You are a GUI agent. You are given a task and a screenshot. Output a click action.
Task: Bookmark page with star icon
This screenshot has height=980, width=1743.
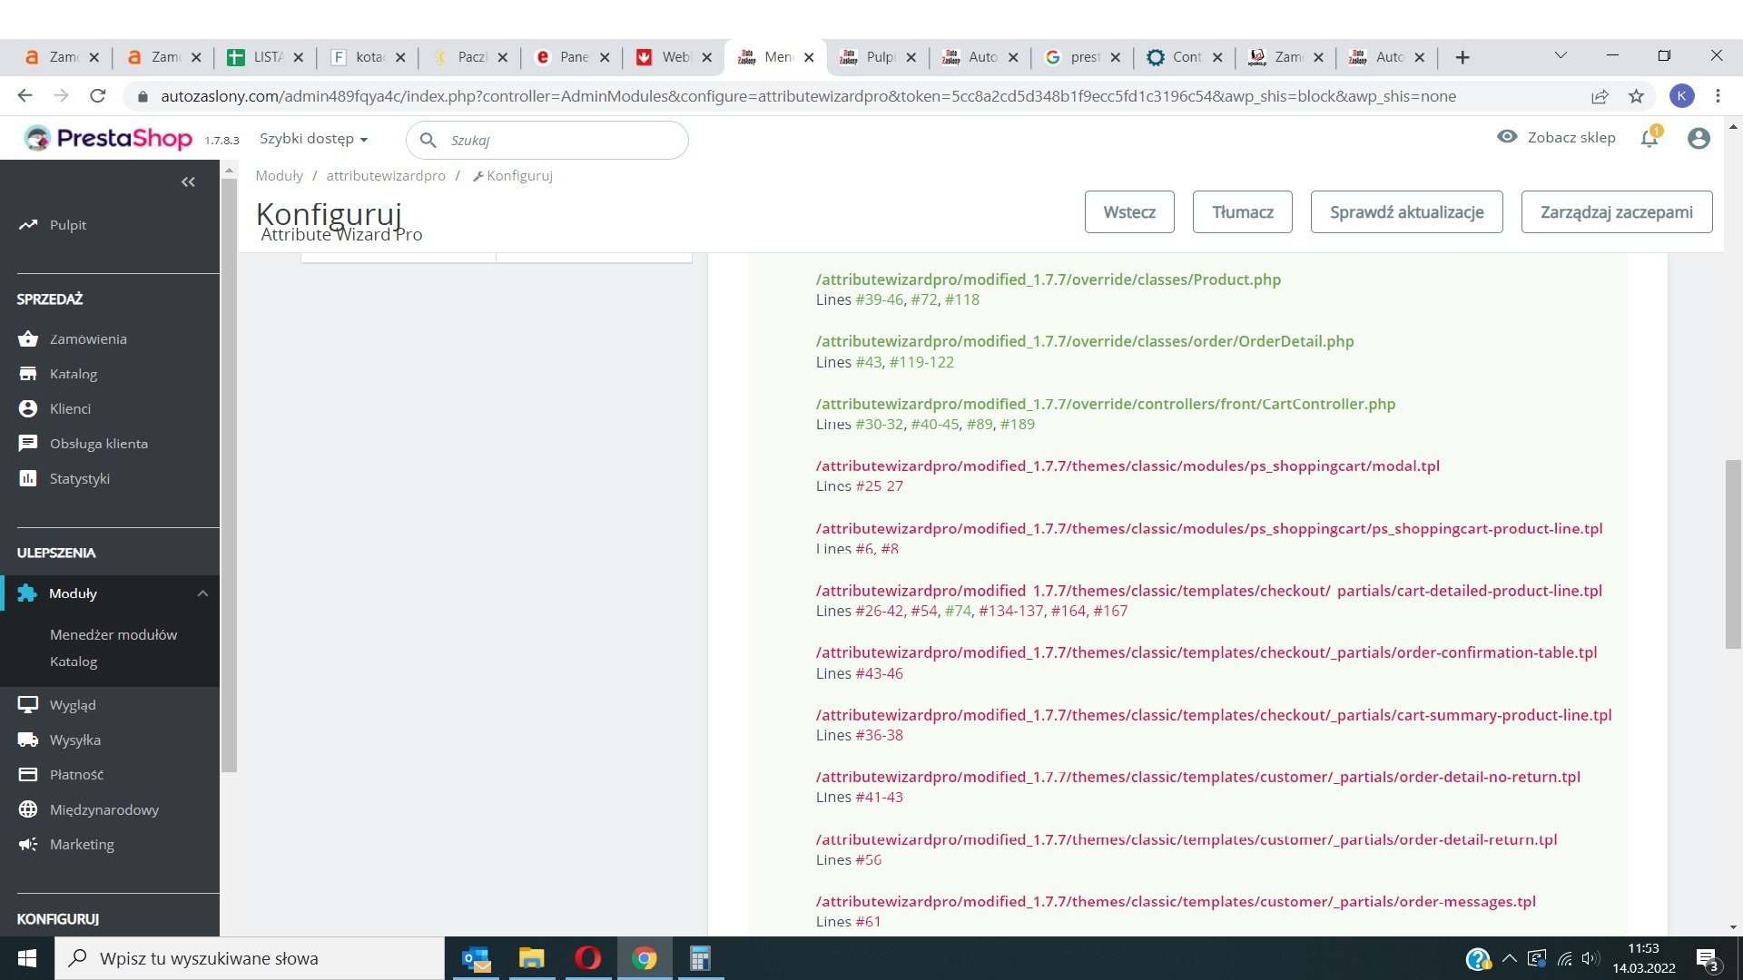coord(1636,96)
